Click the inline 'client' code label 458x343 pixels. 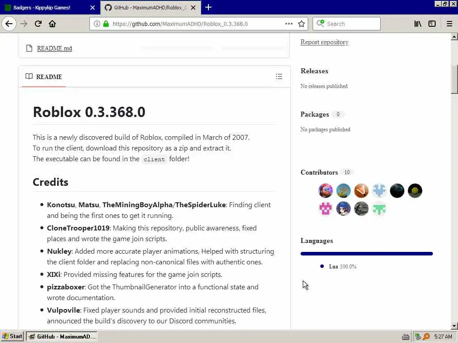[x=154, y=159]
